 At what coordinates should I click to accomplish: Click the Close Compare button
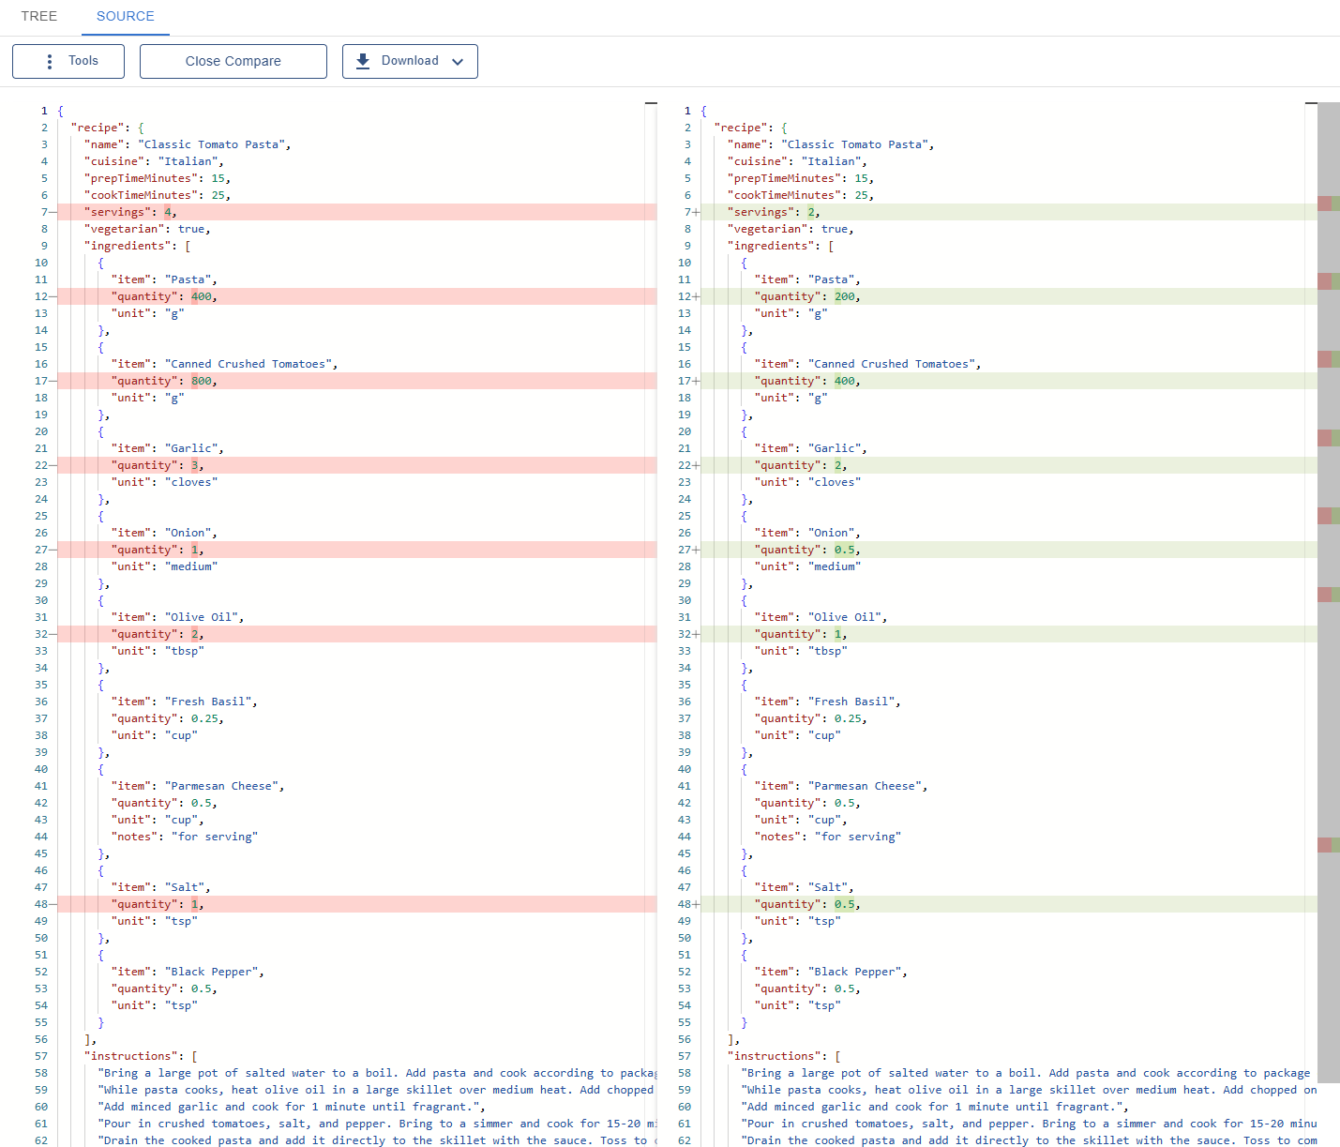[233, 61]
